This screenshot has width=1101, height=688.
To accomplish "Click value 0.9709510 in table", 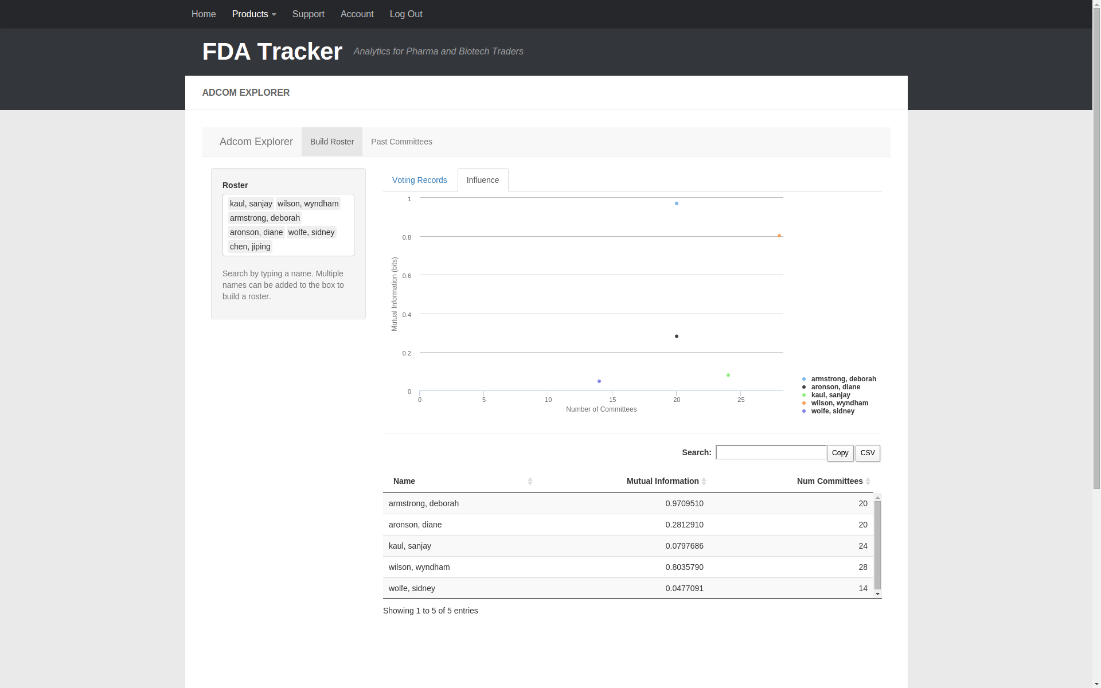I will click(x=684, y=503).
